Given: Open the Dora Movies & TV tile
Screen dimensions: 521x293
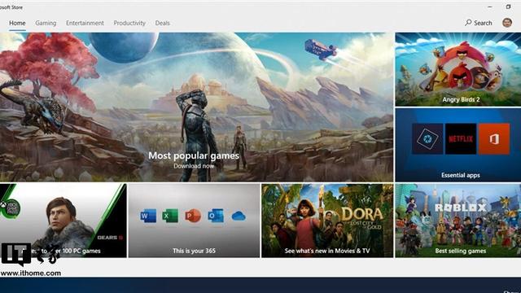Looking at the screenshot, I should point(327,221).
